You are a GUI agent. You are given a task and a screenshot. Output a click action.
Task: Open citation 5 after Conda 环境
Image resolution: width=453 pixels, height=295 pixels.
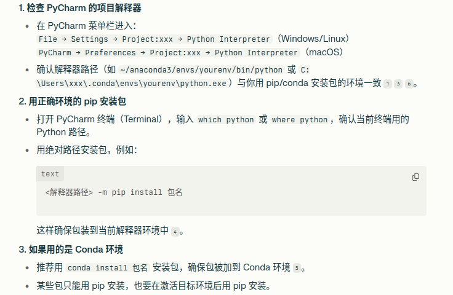pyautogui.click(x=297, y=268)
